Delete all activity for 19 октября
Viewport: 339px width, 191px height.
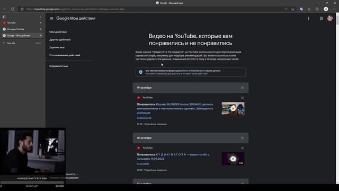tap(243, 88)
